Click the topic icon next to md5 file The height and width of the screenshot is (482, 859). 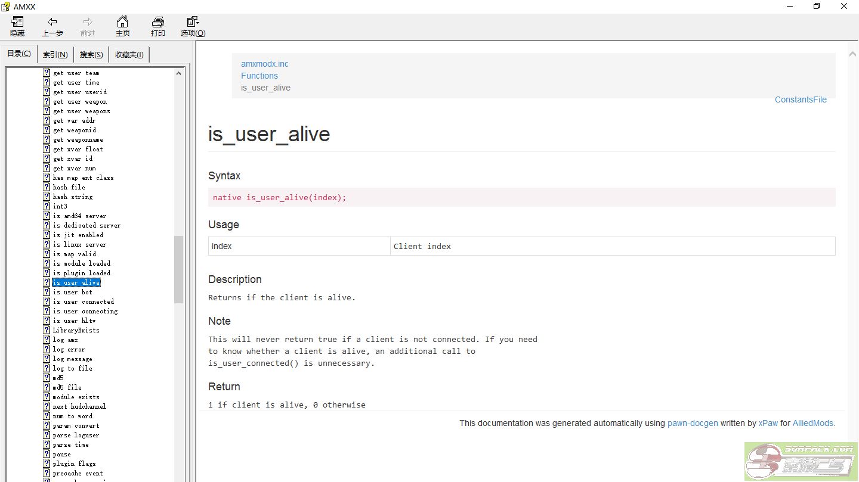pos(47,387)
